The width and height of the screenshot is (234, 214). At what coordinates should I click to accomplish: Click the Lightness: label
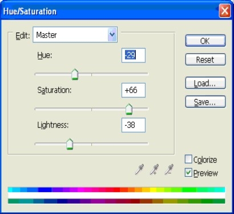tap(53, 125)
